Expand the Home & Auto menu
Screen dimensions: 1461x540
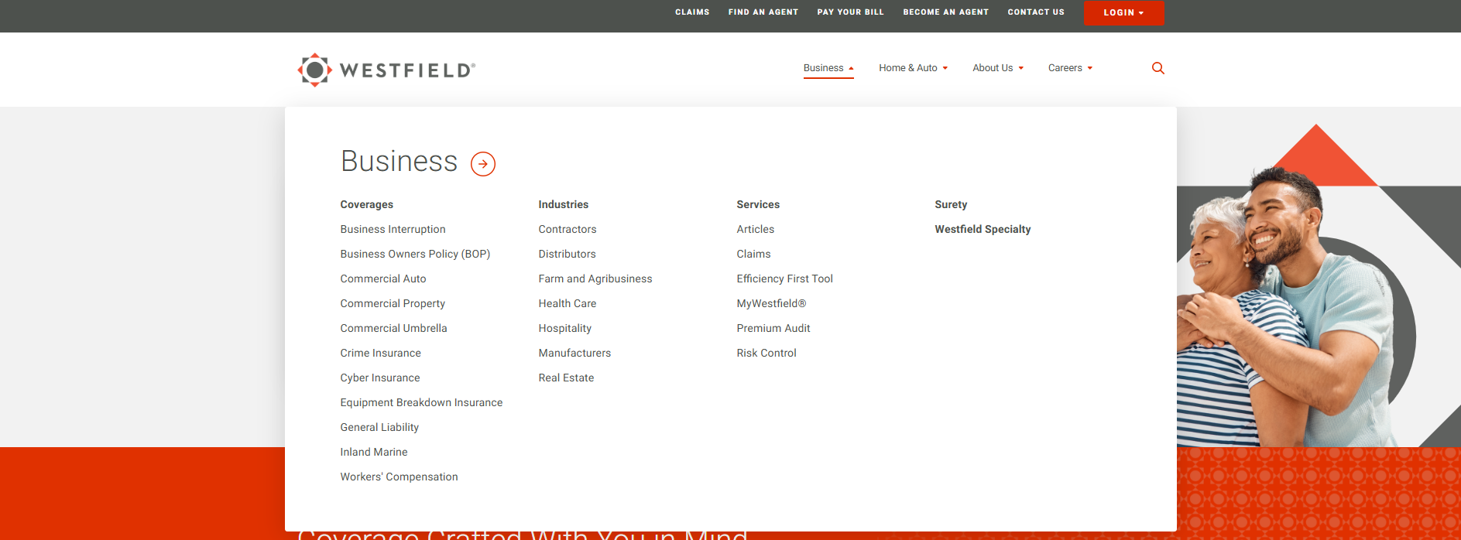(x=913, y=68)
